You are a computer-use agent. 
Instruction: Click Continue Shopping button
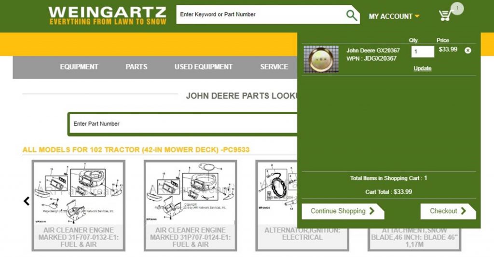click(343, 211)
